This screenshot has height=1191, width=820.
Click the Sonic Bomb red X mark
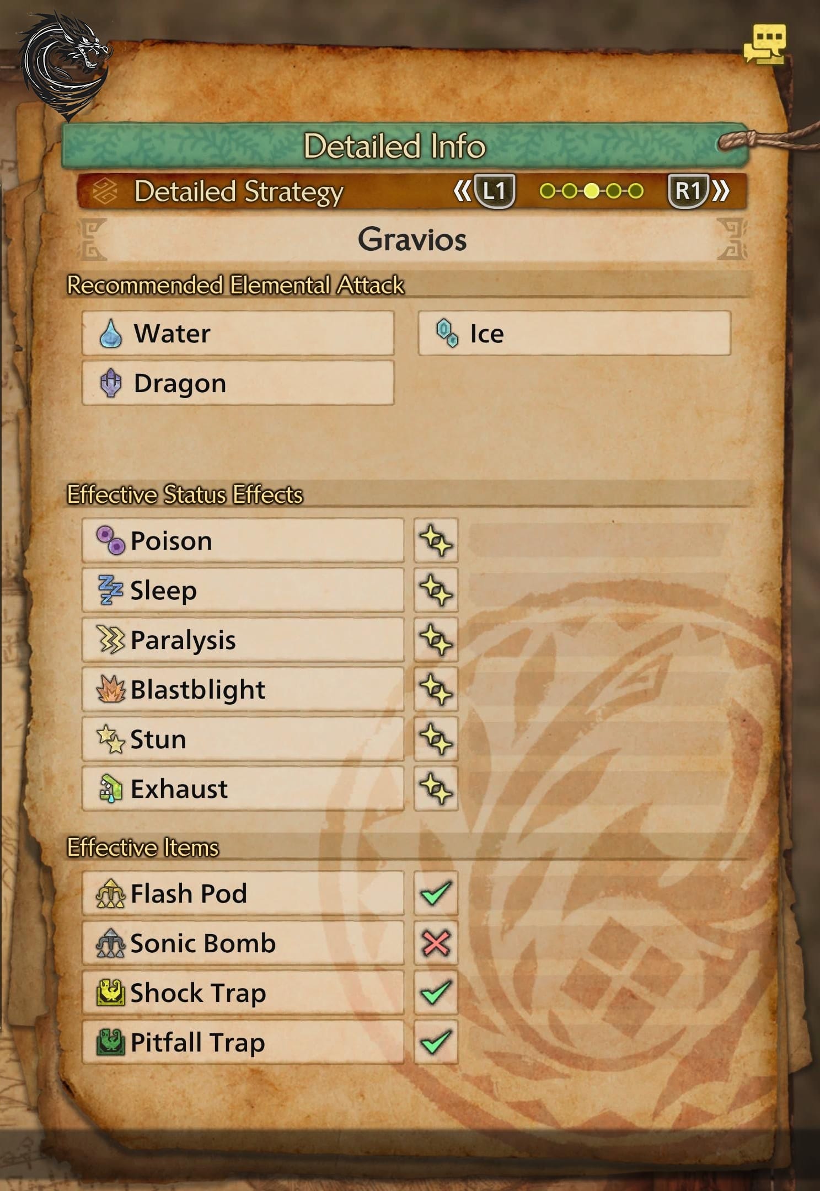pos(436,943)
